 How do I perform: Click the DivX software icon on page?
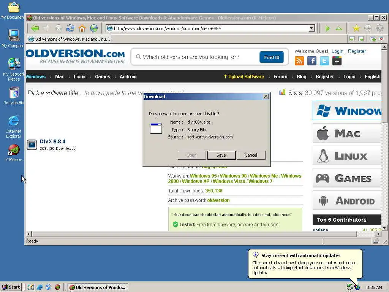click(32, 145)
